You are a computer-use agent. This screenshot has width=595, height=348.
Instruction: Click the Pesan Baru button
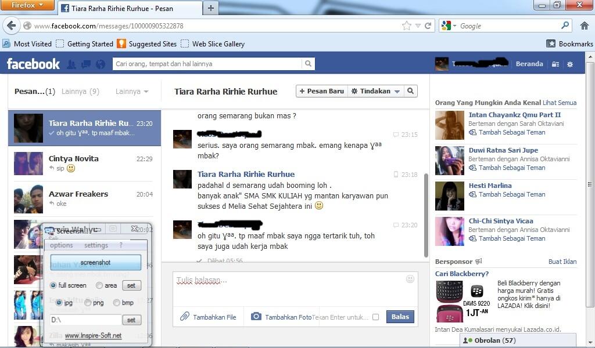(x=322, y=91)
